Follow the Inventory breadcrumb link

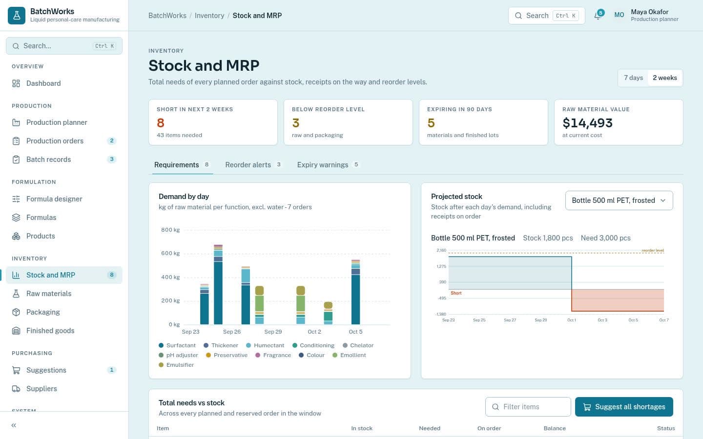[x=209, y=16]
